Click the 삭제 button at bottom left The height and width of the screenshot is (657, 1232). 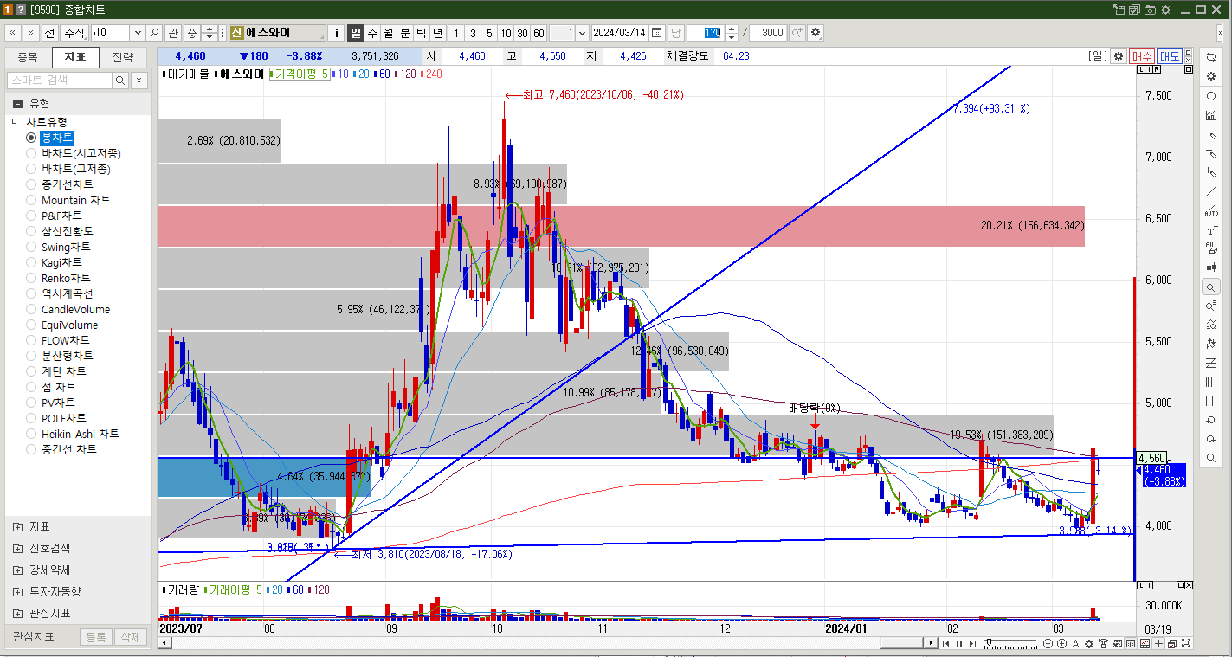pos(131,637)
